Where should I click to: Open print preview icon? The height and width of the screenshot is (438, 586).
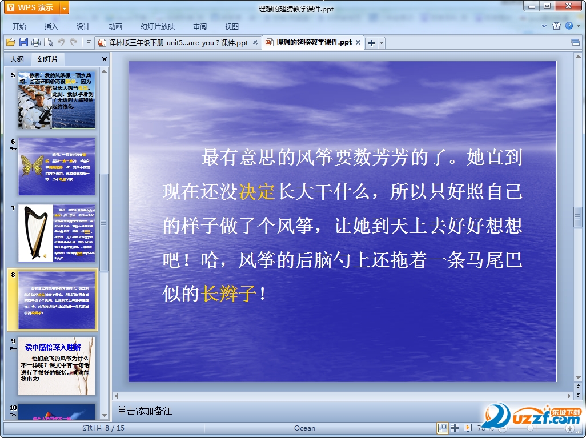click(x=48, y=42)
